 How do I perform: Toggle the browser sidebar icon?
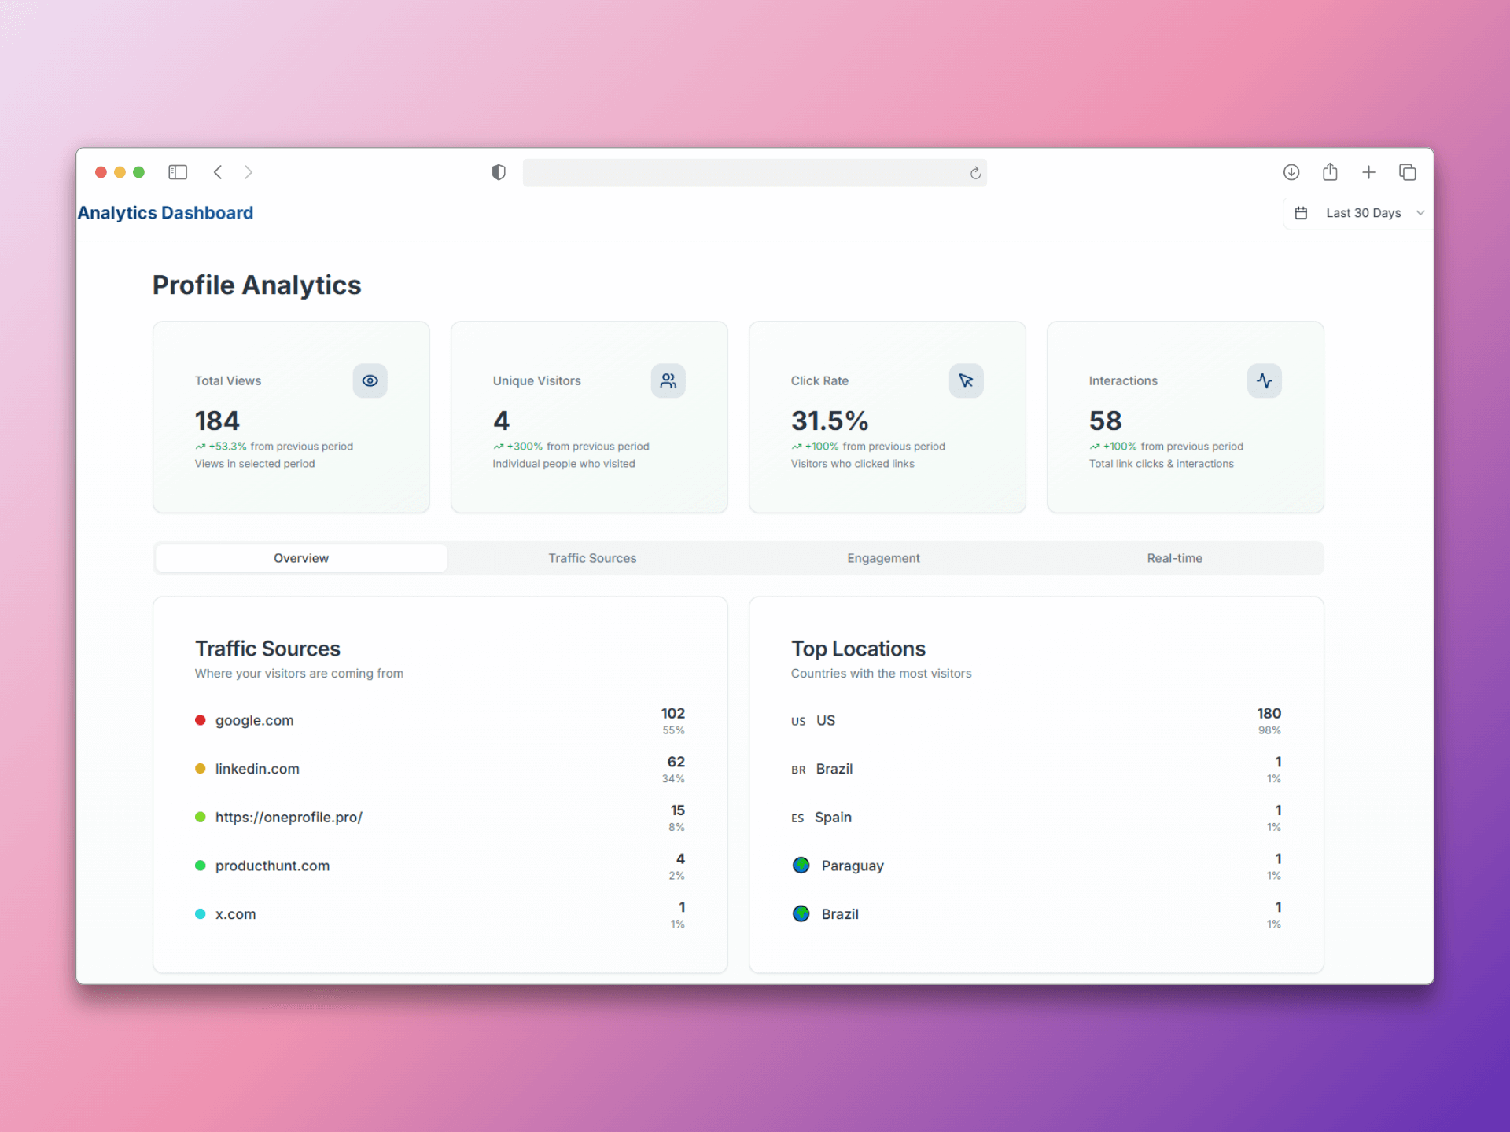[x=178, y=172]
